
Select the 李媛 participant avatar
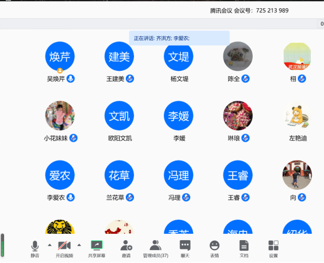pyautogui.click(x=178, y=115)
